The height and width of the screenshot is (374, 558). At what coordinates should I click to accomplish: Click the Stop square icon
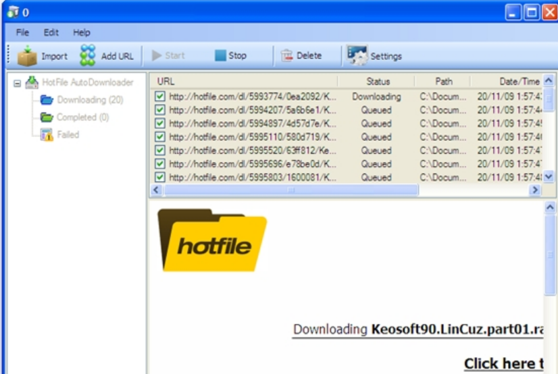[220, 55]
